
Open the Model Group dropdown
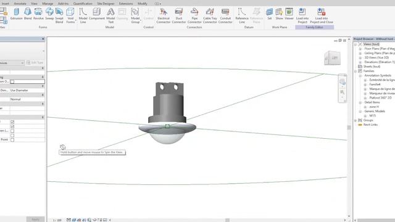tap(135, 15)
